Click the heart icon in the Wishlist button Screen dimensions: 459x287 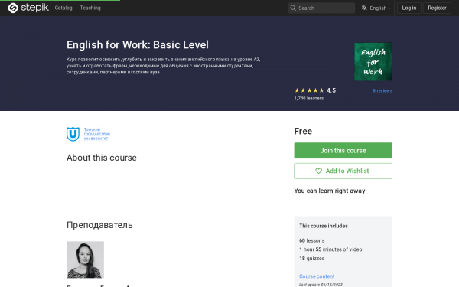(318, 171)
